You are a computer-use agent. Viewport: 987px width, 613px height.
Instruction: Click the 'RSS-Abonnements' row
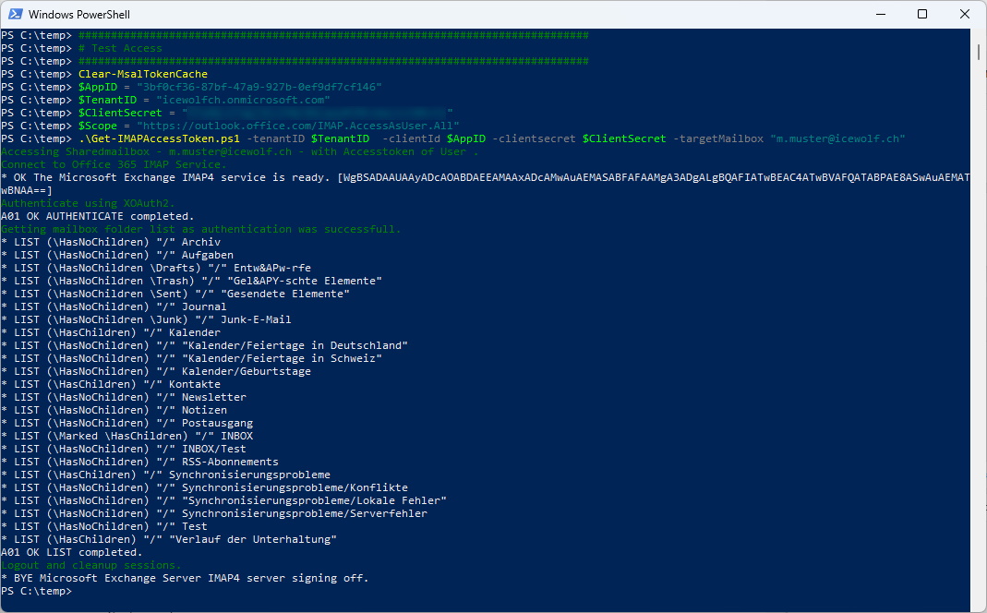(139, 462)
